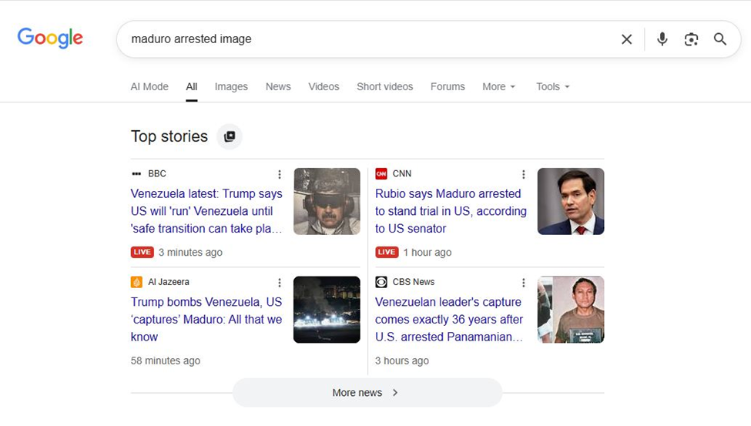The height and width of the screenshot is (426, 751).
Task: Click the 'BBC' source name
Action: 157,173
